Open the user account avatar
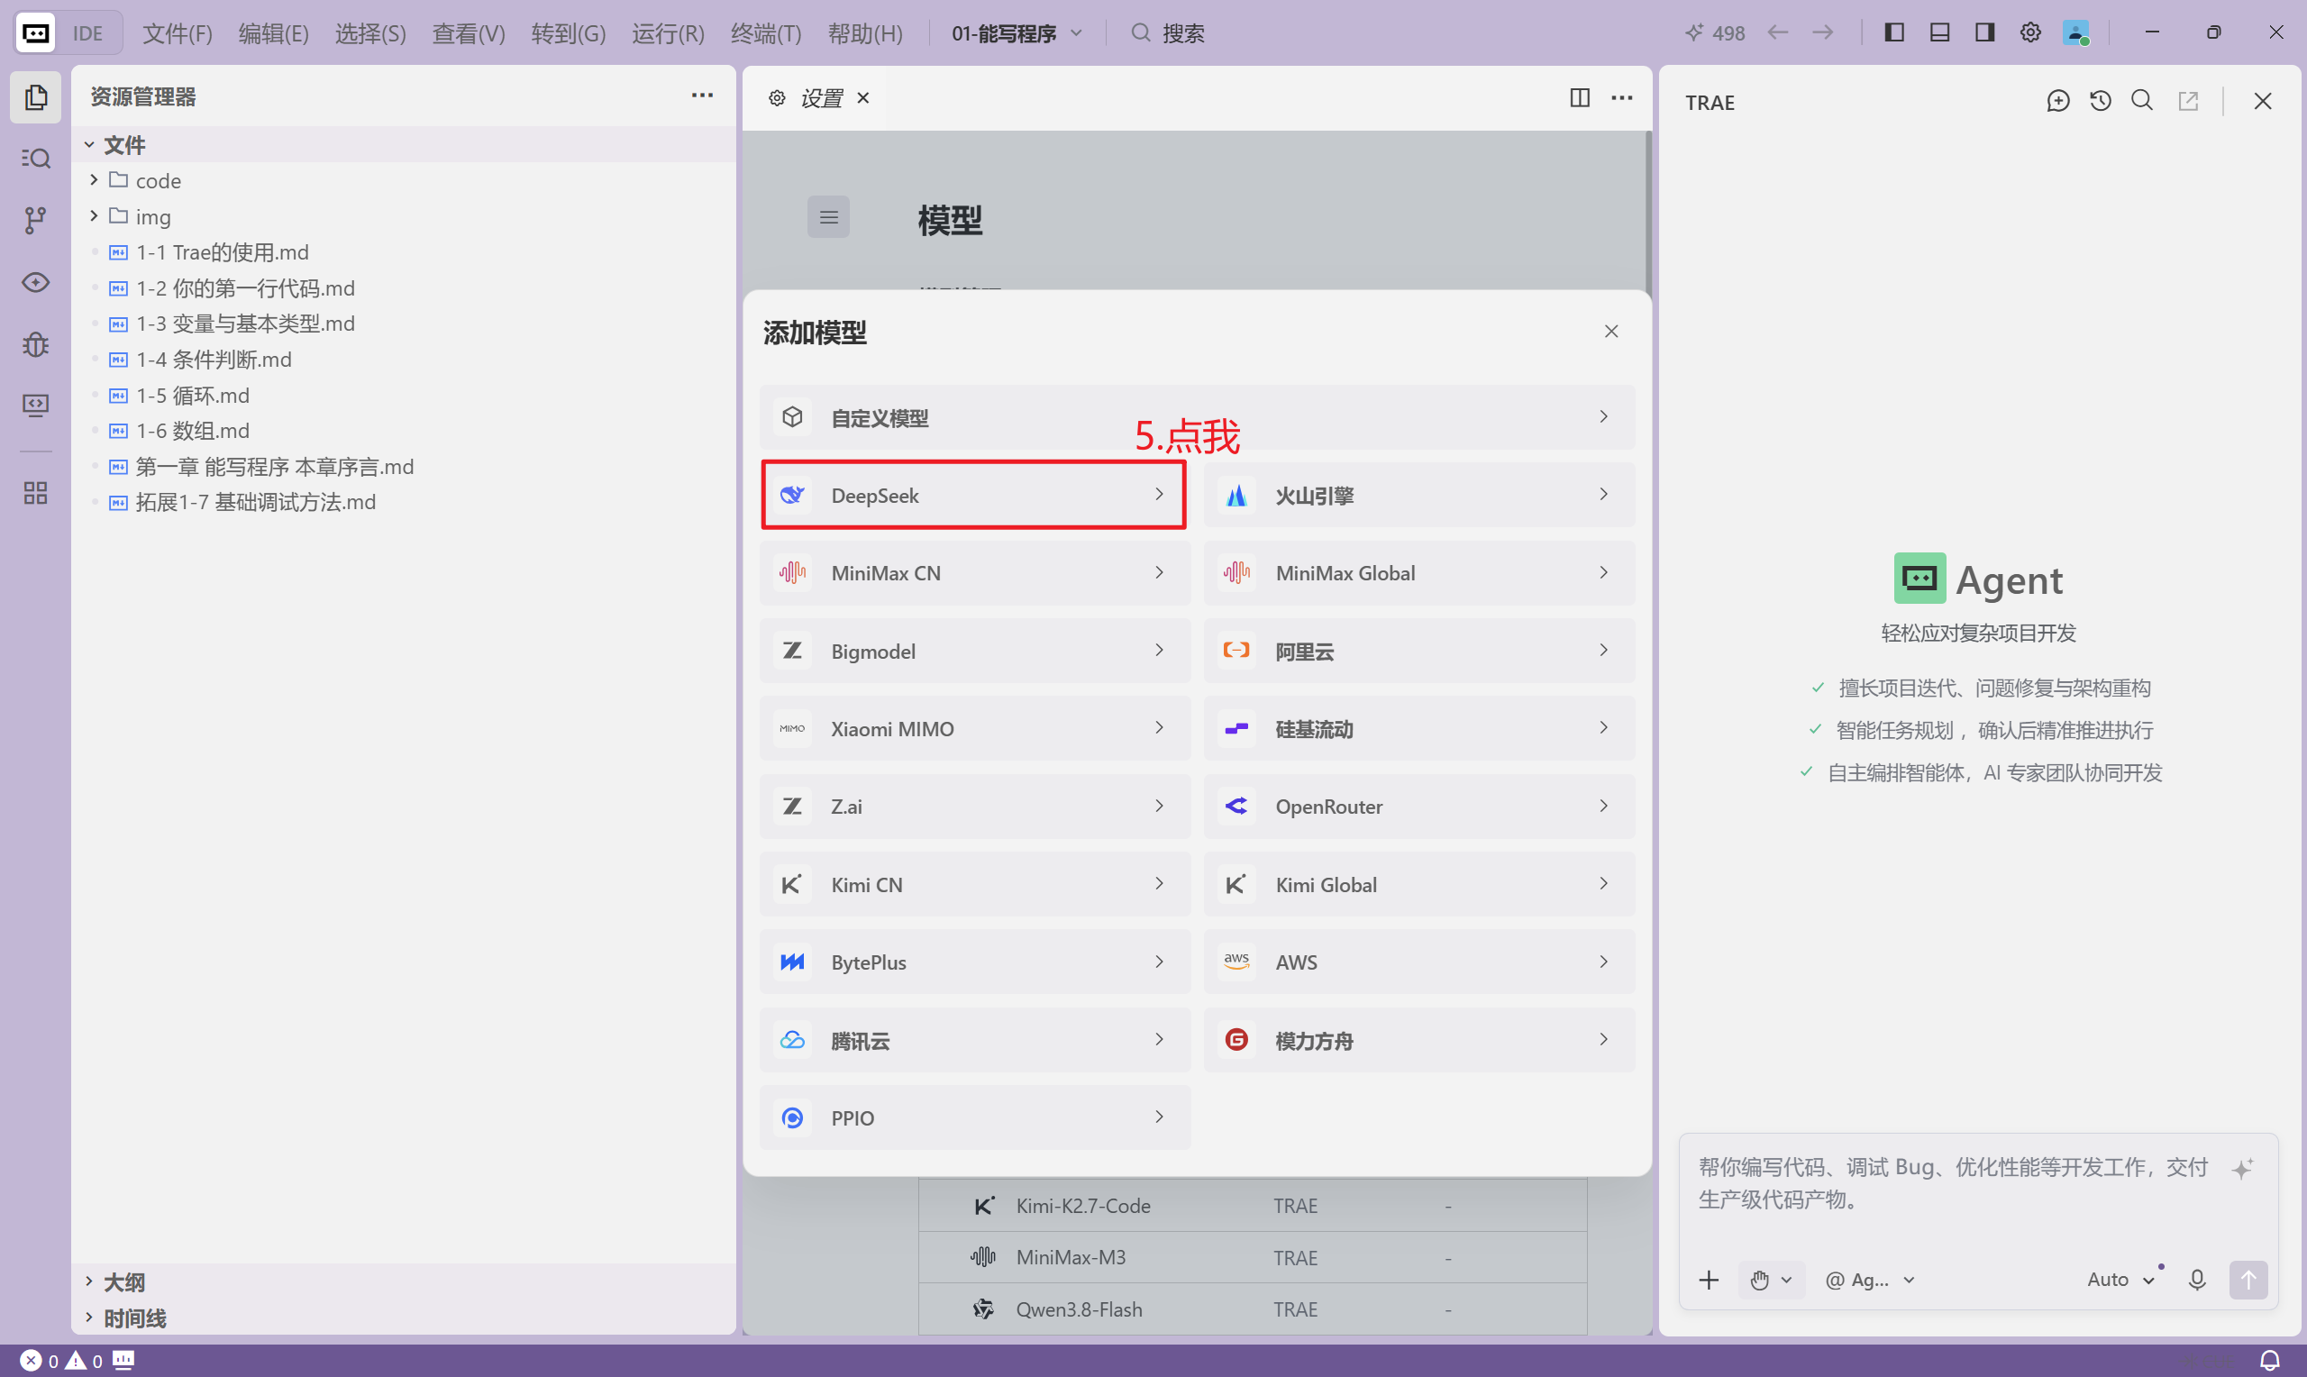The height and width of the screenshot is (1377, 2307). click(2075, 32)
